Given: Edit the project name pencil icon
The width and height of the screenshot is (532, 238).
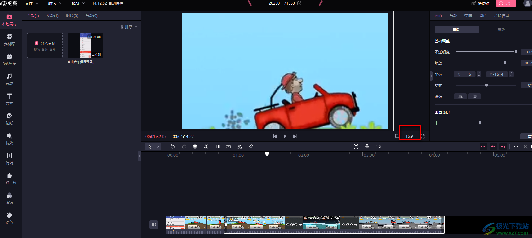Looking at the screenshot, I should [x=299, y=3].
